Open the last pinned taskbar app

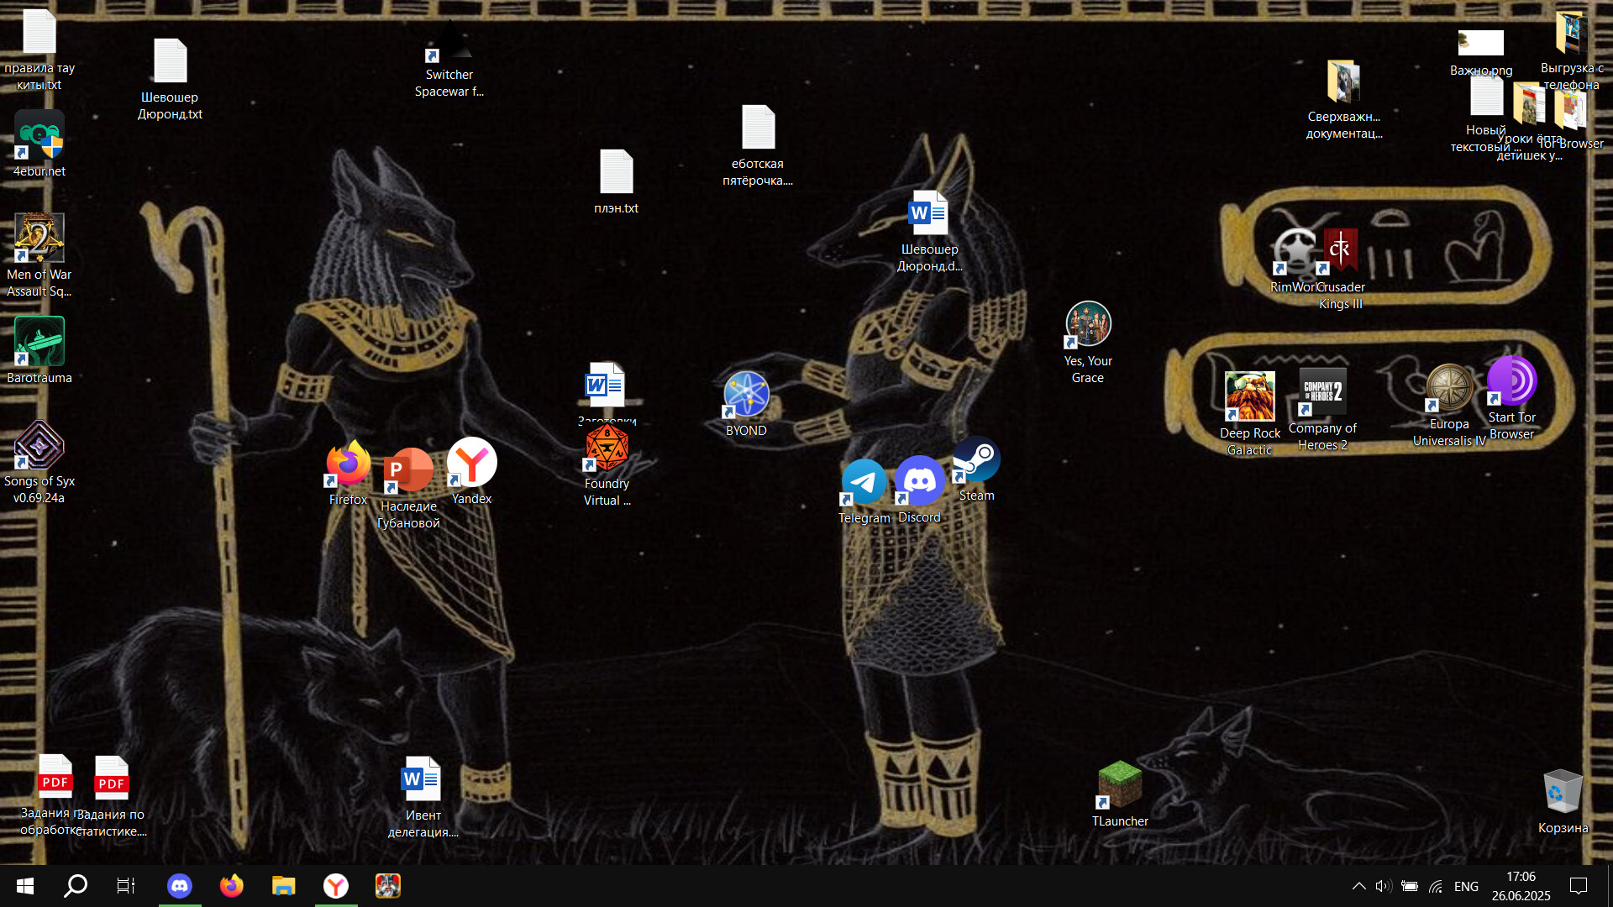(388, 886)
